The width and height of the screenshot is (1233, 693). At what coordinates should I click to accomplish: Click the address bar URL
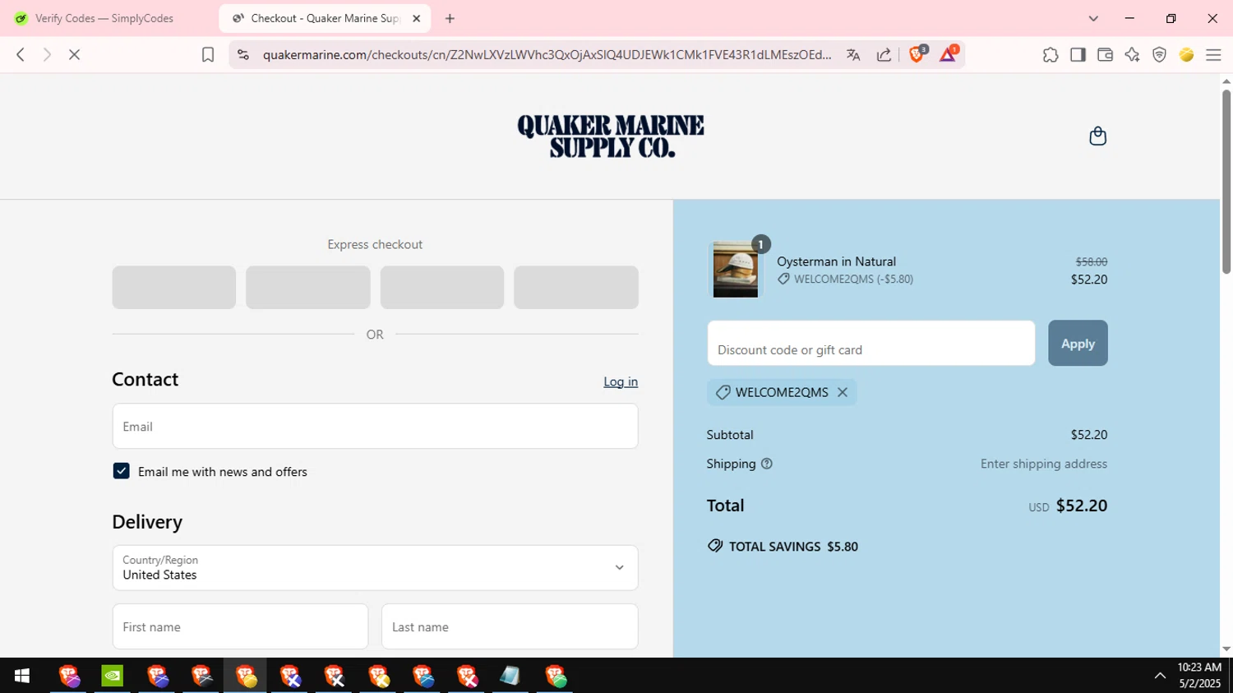coord(547,54)
